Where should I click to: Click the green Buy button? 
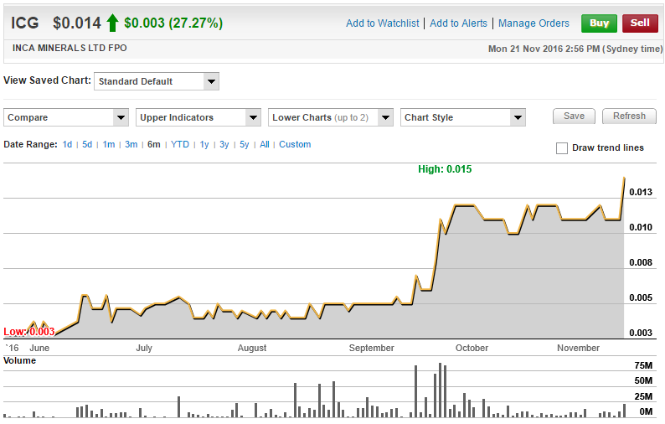tap(599, 23)
